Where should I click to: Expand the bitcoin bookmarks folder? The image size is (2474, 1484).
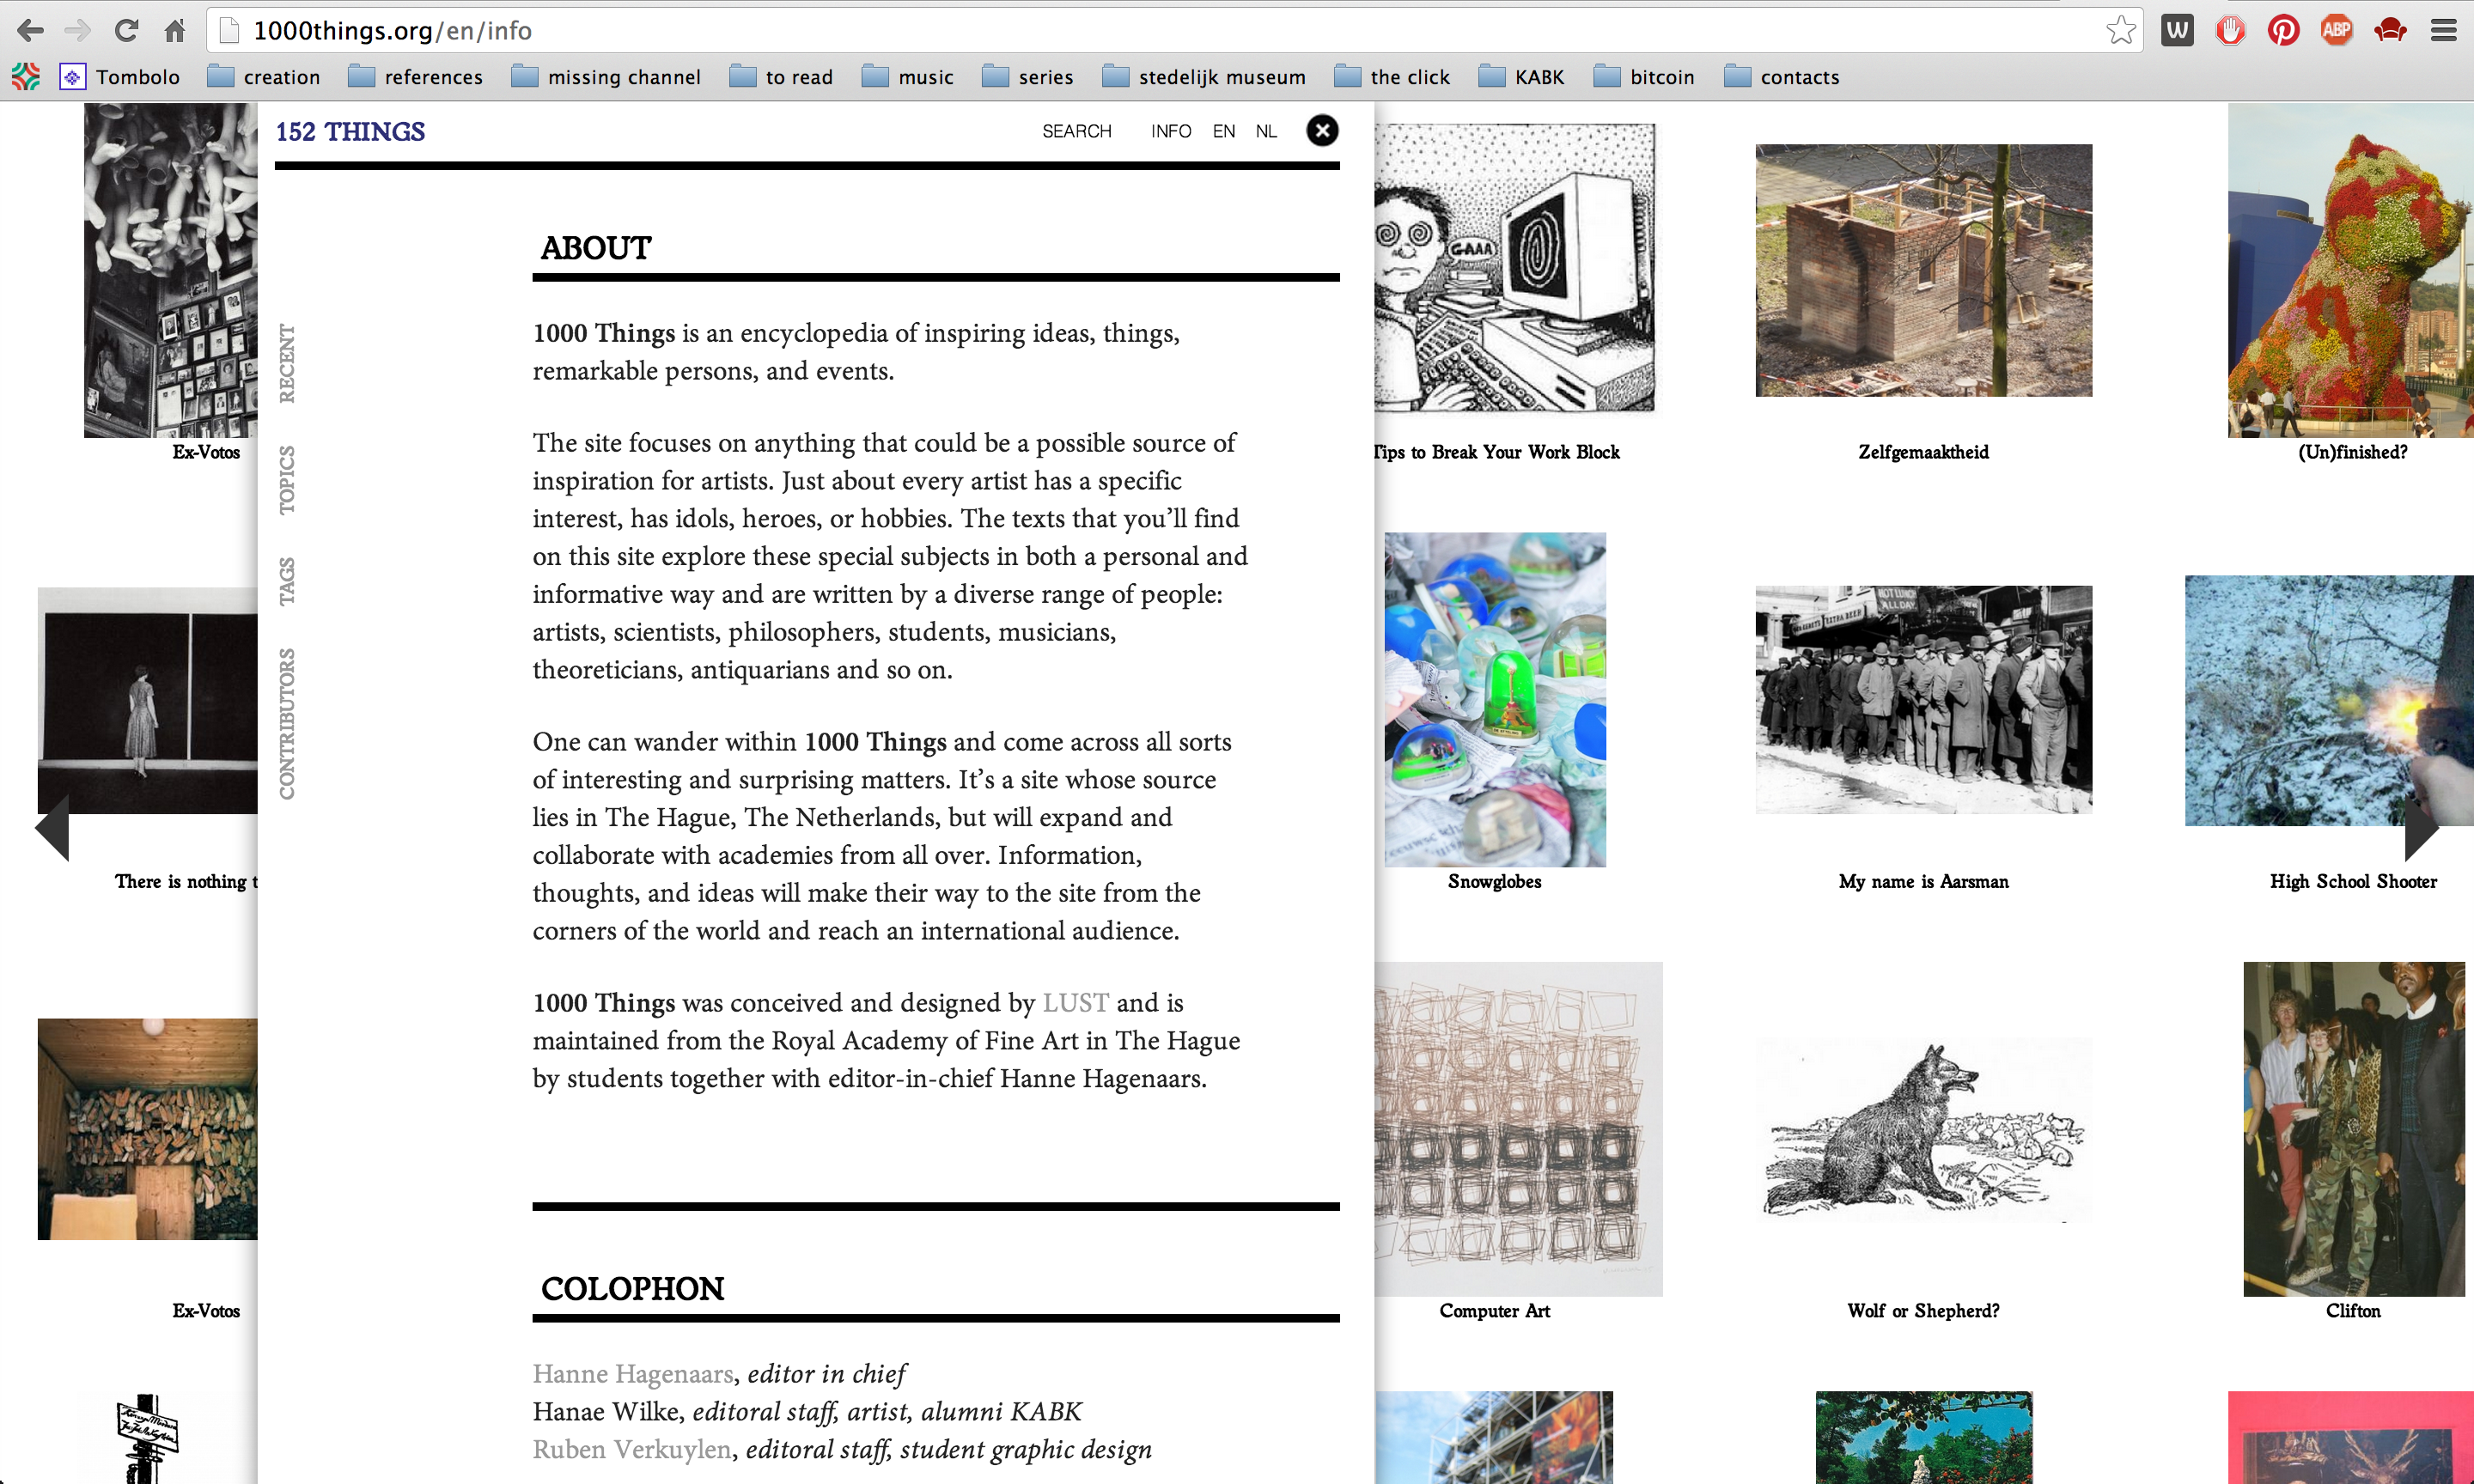(1644, 77)
